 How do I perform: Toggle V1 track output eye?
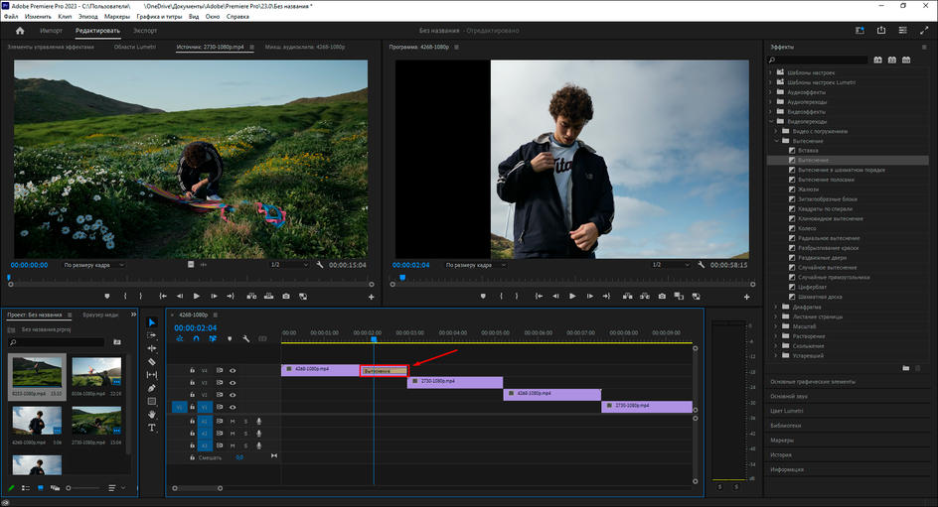coord(233,407)
